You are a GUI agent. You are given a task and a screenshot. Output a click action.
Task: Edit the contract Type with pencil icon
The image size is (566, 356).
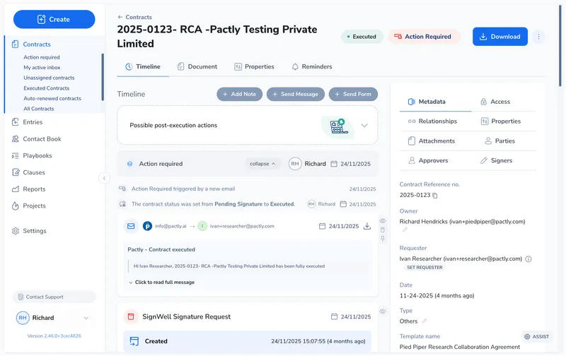coord(424,321)
